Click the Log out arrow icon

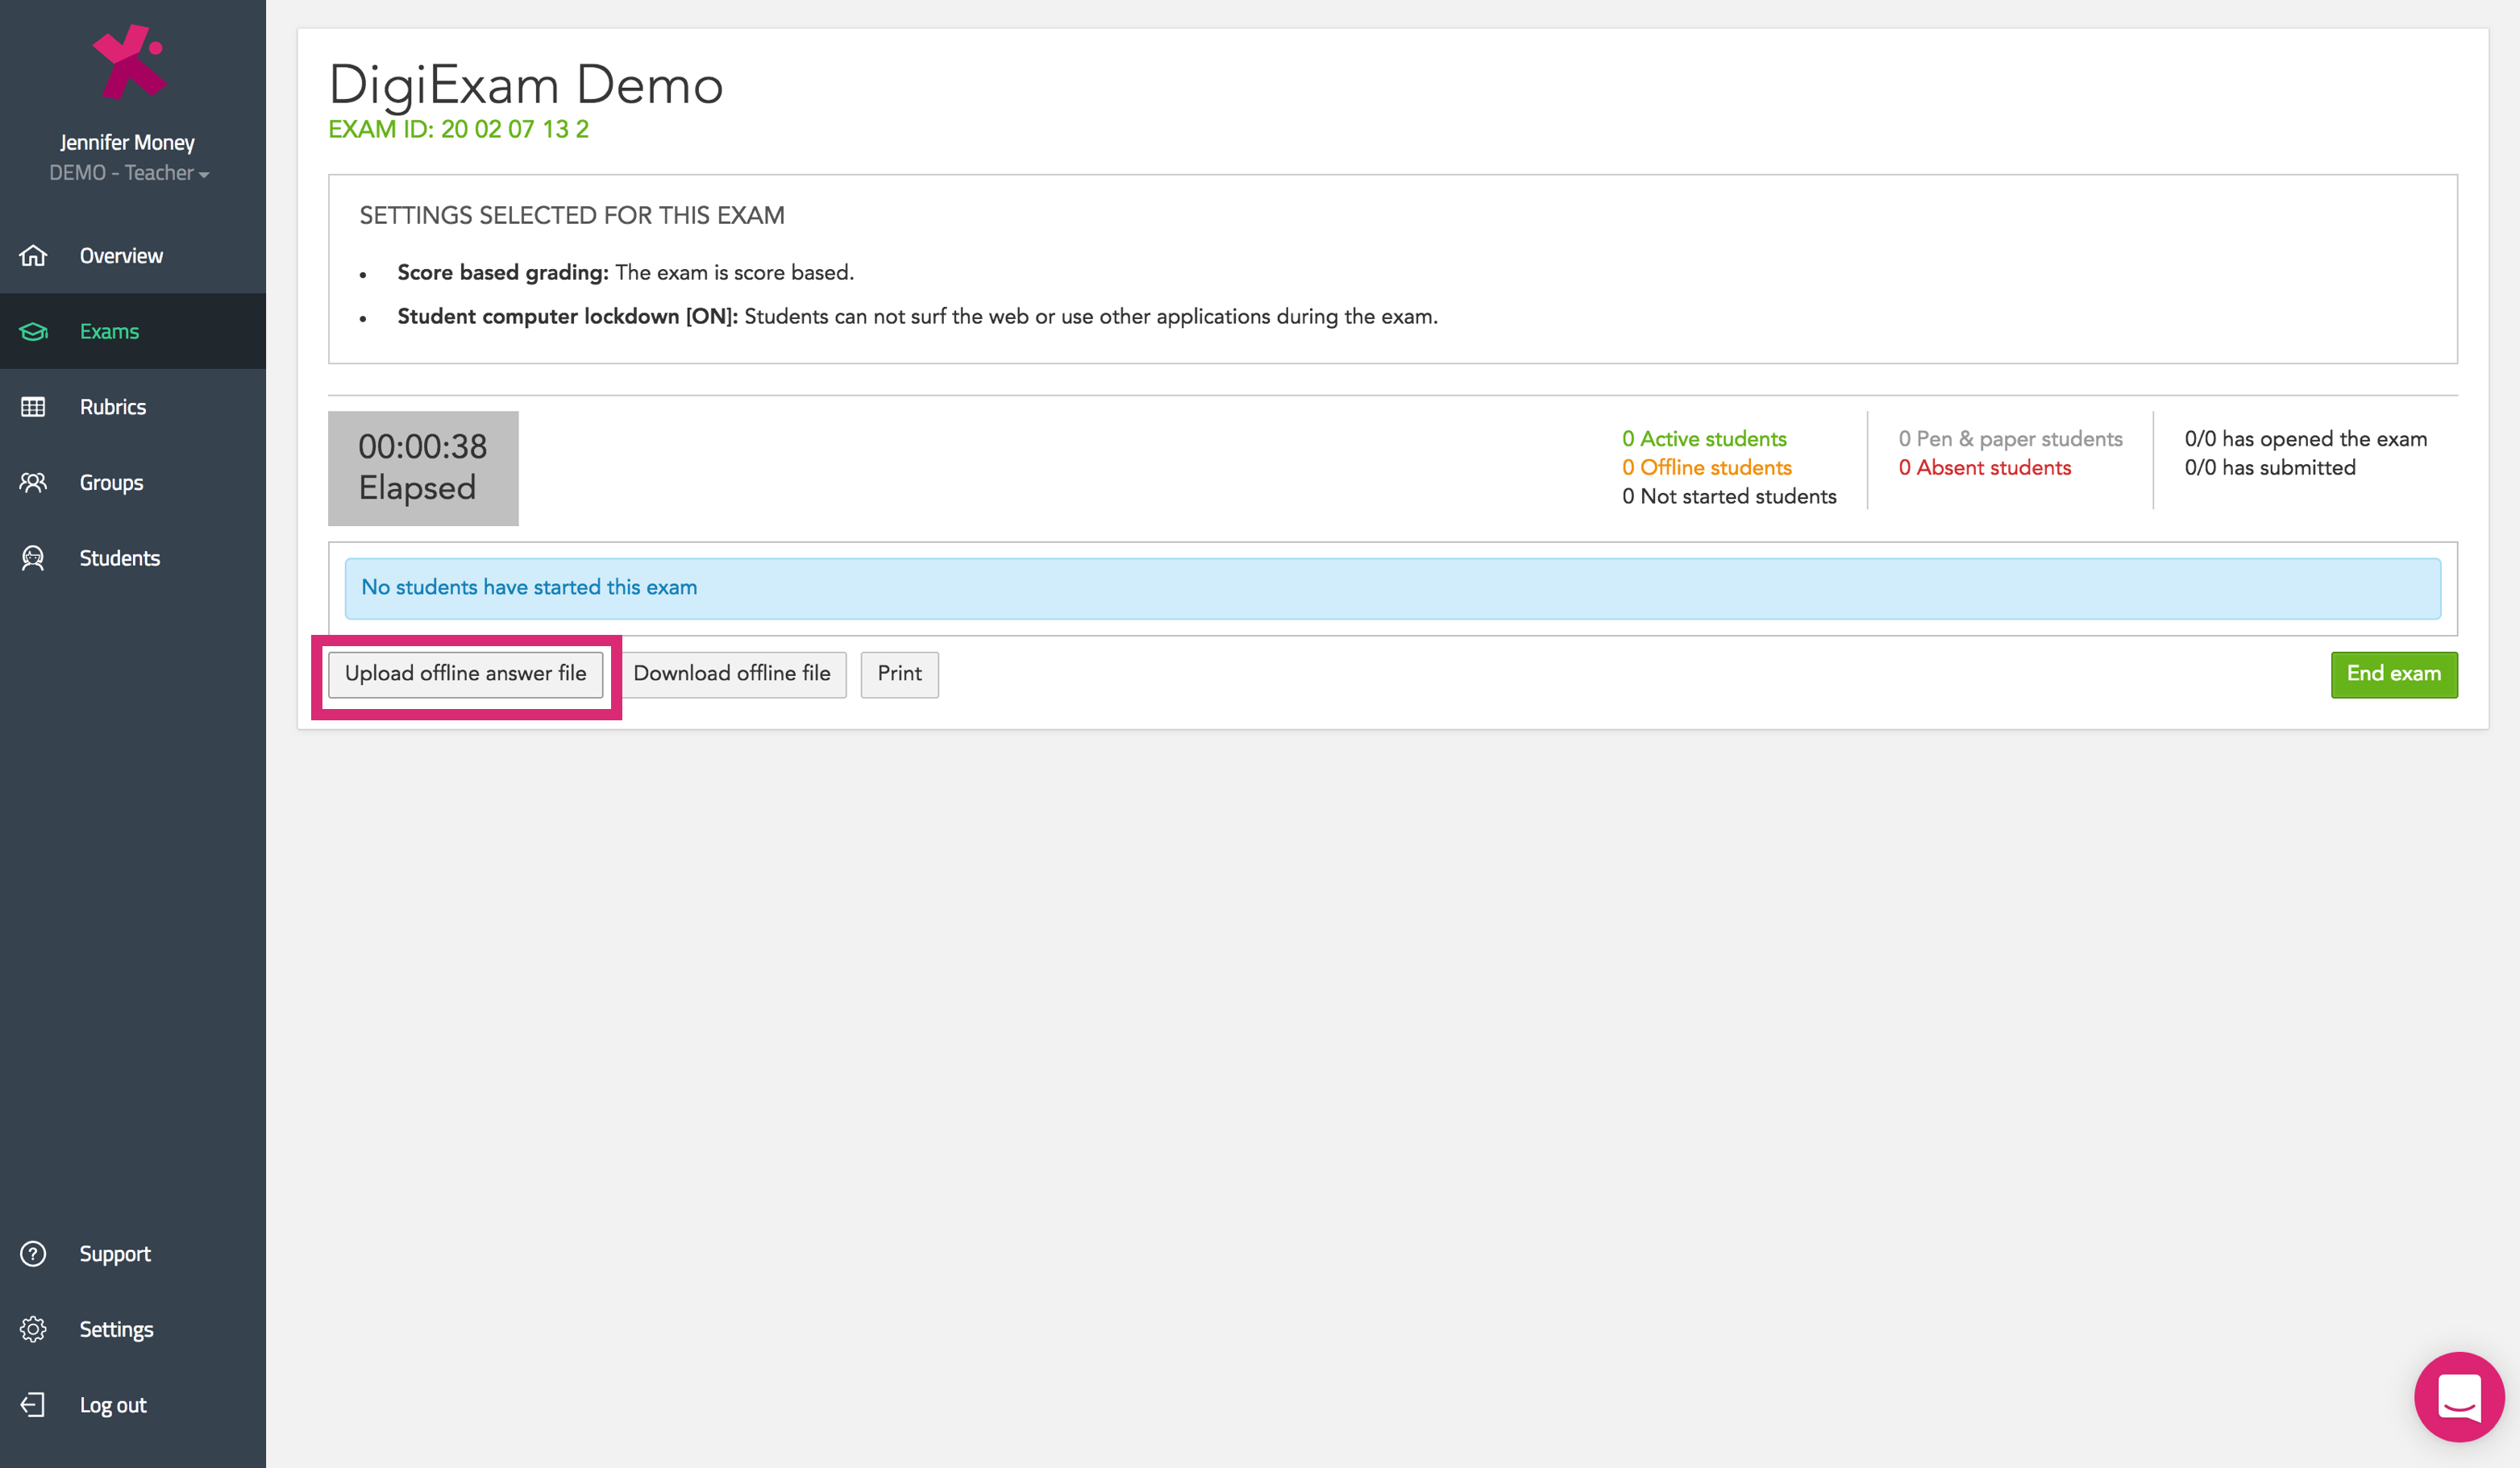point(33,1405)
